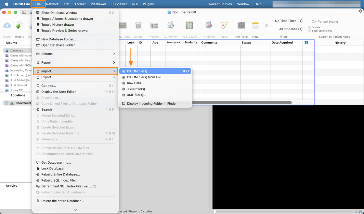Open the yellow Note toolbar icon

[x=255, y=25]
